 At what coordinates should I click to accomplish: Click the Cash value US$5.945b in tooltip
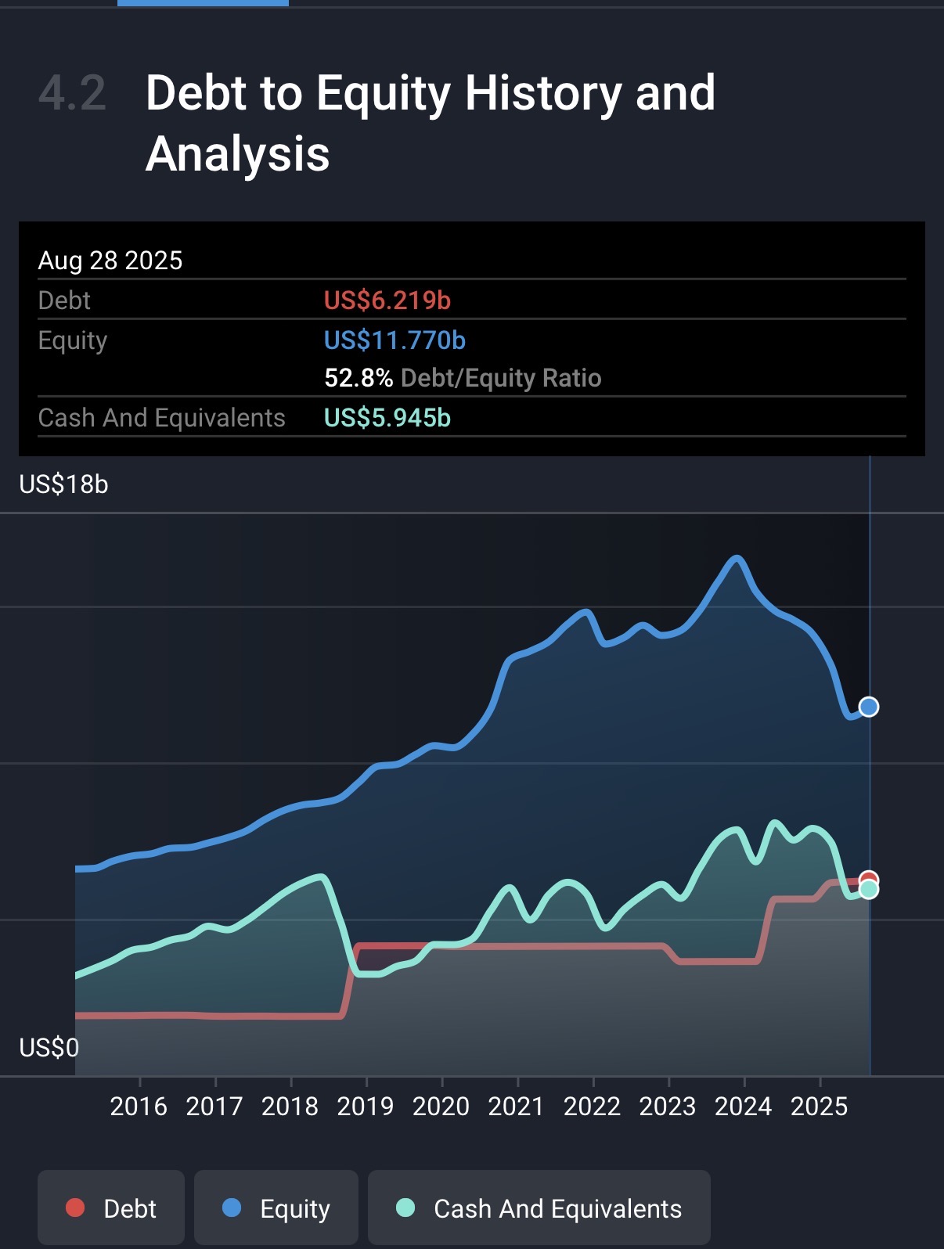(x=387, y=418)
